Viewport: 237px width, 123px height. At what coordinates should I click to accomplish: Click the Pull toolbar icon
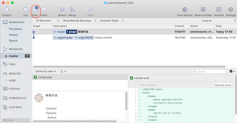(x=26, y=9)
